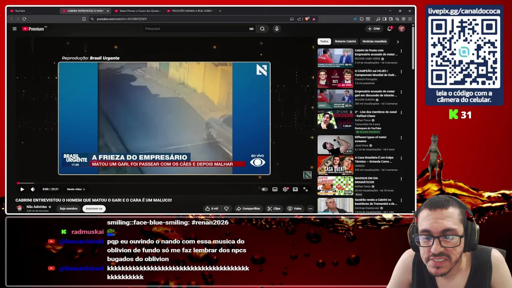Dislike the video

tap(226, 208)
